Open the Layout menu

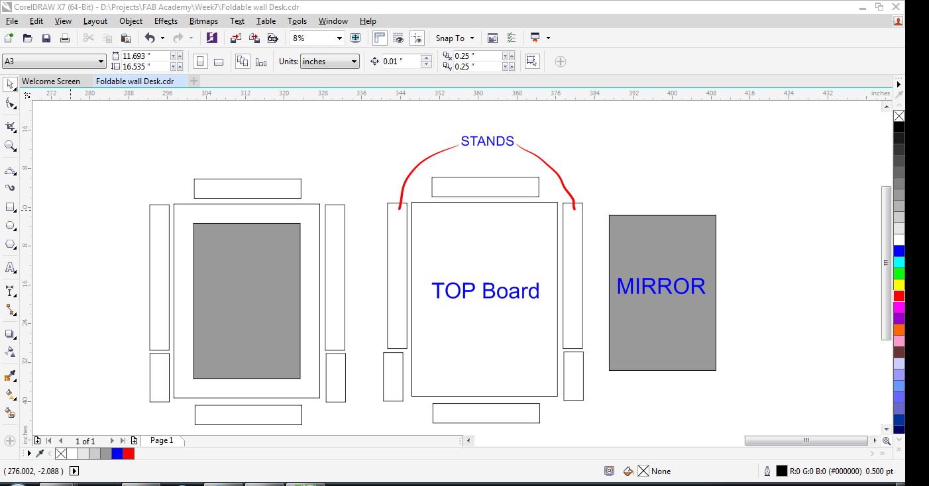coord(95,21)
